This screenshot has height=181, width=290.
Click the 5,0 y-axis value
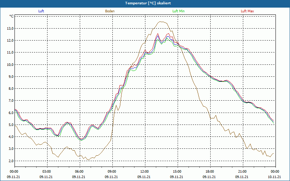coord(11,125)
